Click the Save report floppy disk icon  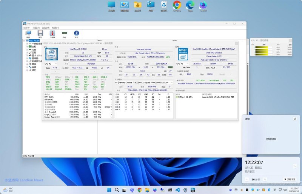pos(40,34)
